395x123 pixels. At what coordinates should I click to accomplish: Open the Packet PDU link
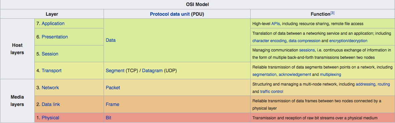tap(113, 88)
